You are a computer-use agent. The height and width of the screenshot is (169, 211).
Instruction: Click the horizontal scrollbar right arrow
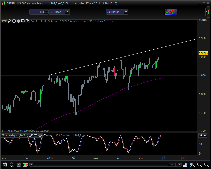click(x=180, y=164)
